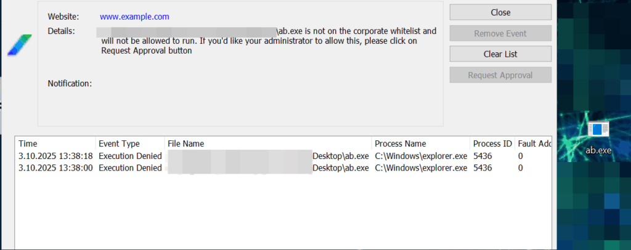This screenshot has height=250, width=631.
Task: Select the event row timestamped 13:38:00
Action: (55, 168)
